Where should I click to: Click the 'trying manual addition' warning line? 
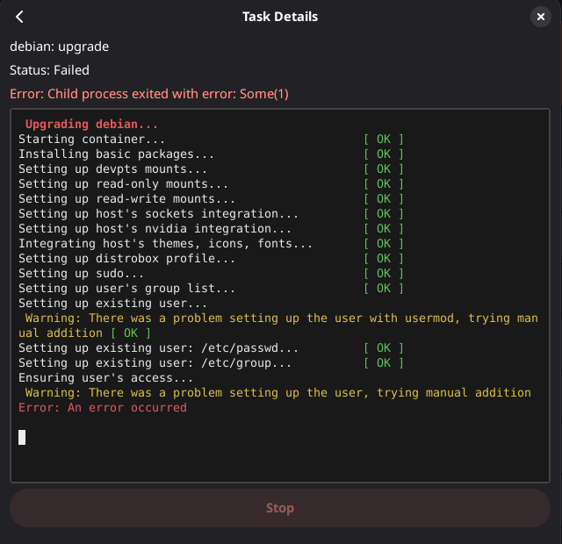click(278, 393)
